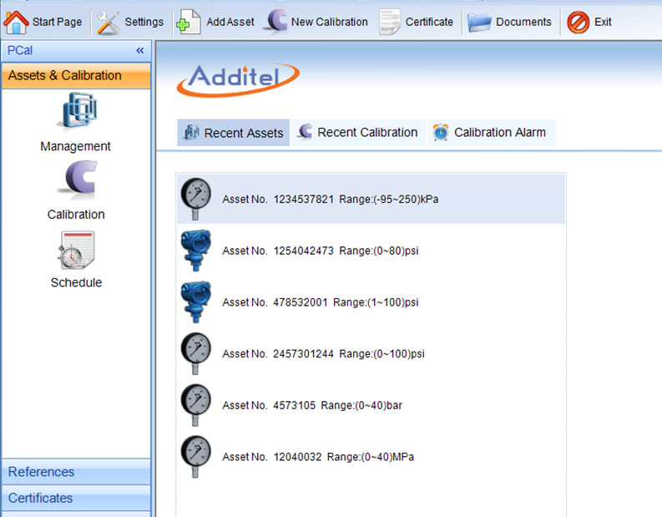
Task: Click the New Calibration purple C icon
Action: click(275, 21)
